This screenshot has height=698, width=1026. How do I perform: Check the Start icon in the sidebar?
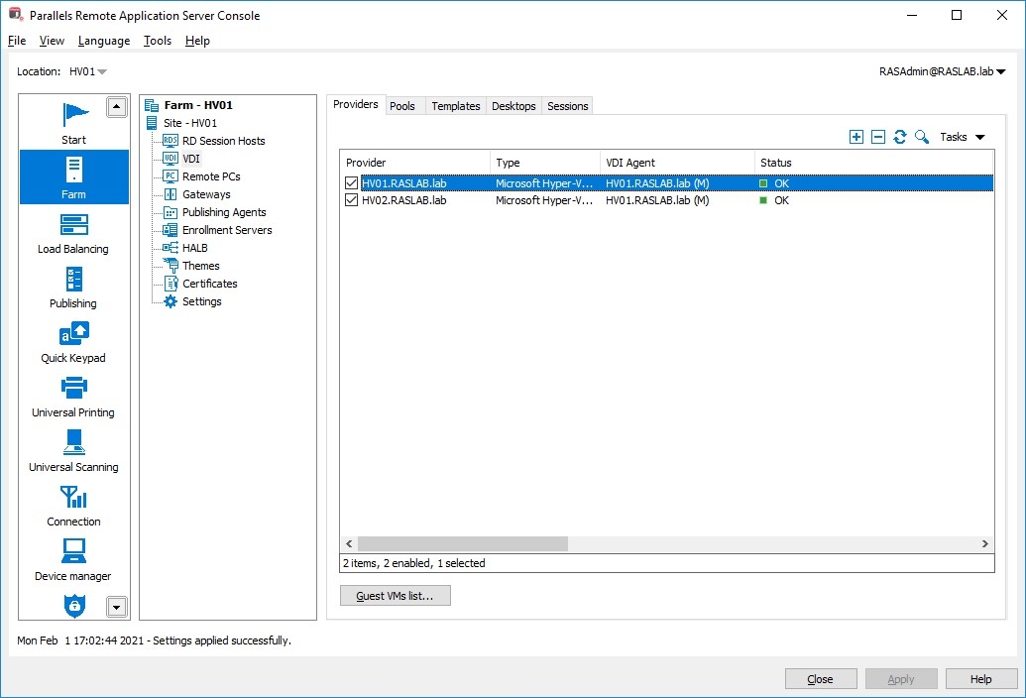point(72,122)
